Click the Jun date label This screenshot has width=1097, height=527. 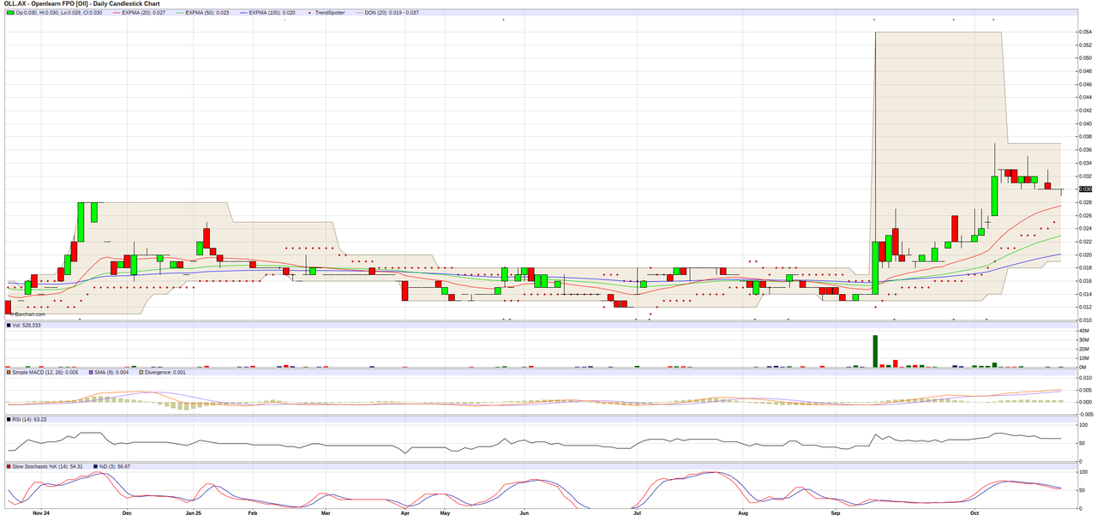(x=524, y=513)
